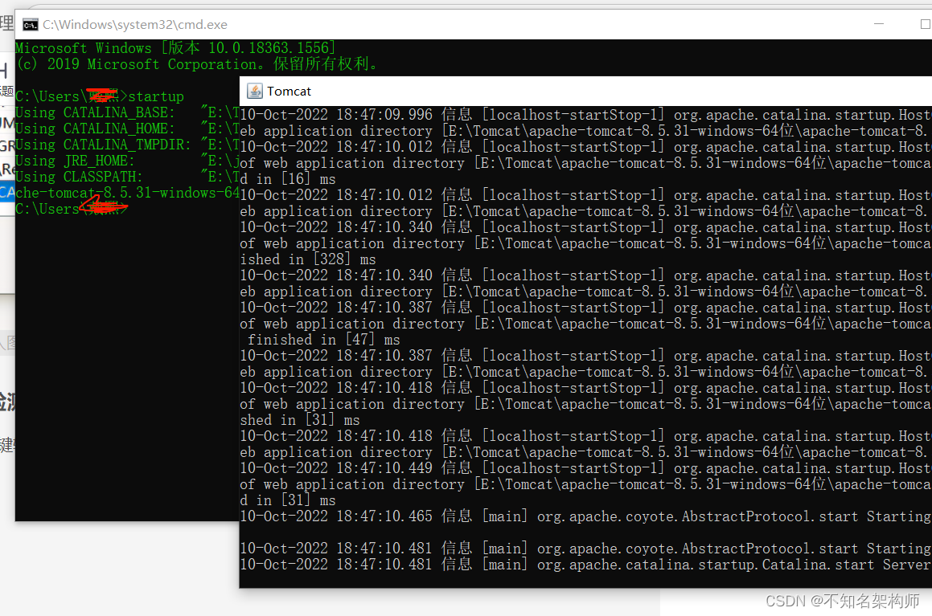This screenshot has width=932, height=616.
Task: Click the 'shed in [31] ms' log line
Action: click(300, 420)
